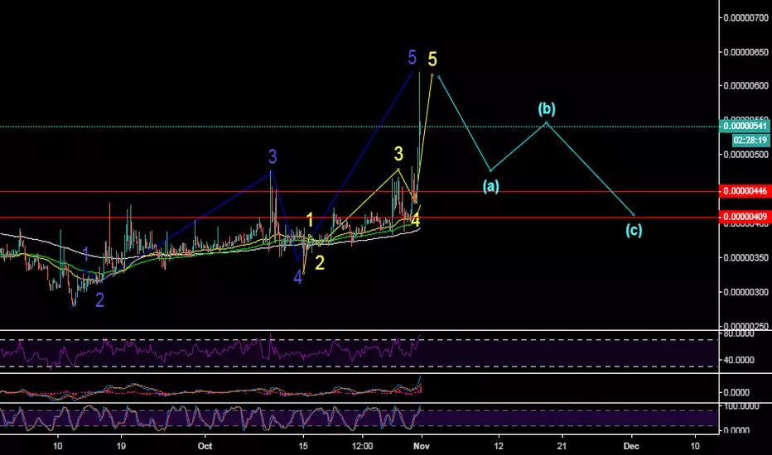Click the 0.00000500 price axis label
The width and height of the screenshot is (772, 455).
[745, 155]
